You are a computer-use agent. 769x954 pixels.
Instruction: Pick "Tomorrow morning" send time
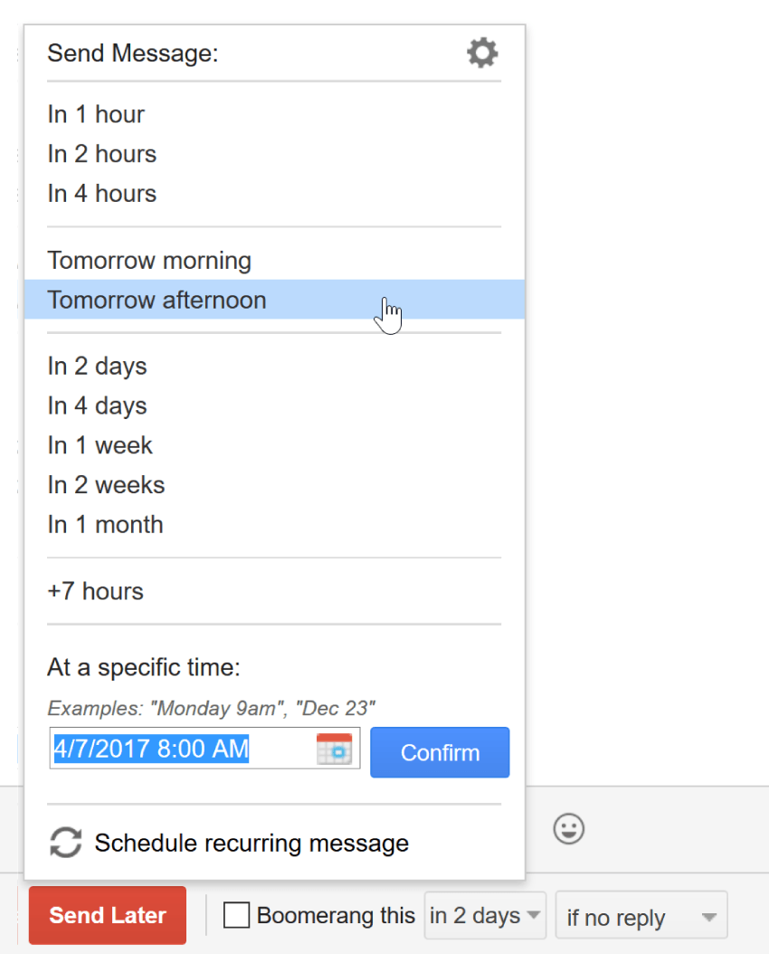[149, 262]
